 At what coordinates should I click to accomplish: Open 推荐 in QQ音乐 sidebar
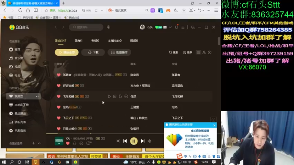(15, 49)
